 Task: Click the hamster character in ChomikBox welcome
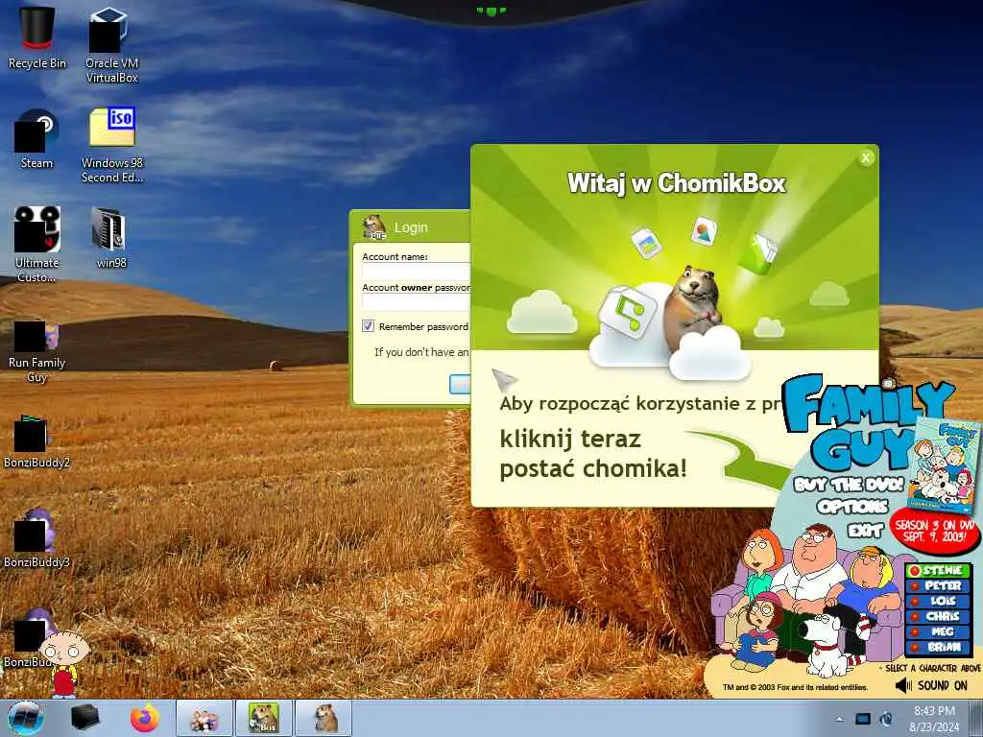(691, 307)
